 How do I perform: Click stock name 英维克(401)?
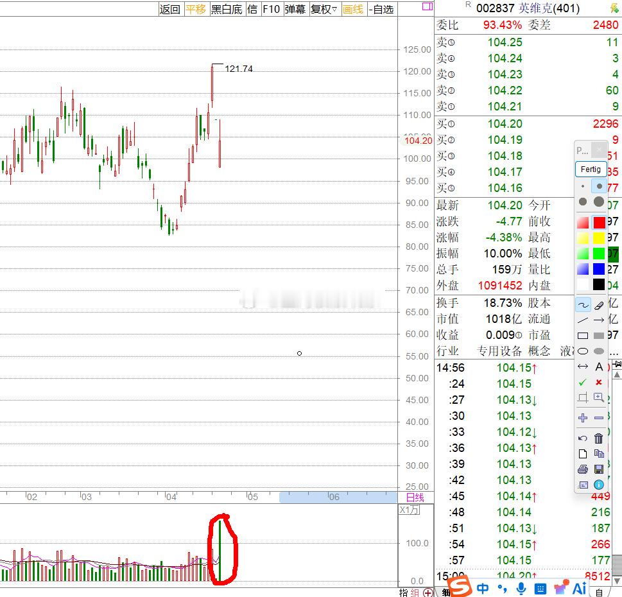(549, 8)
